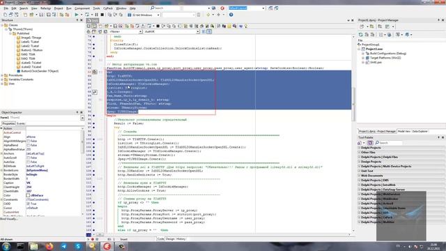
Task: Expand Target Platforms (Win32) node
Action: [363, 58]
